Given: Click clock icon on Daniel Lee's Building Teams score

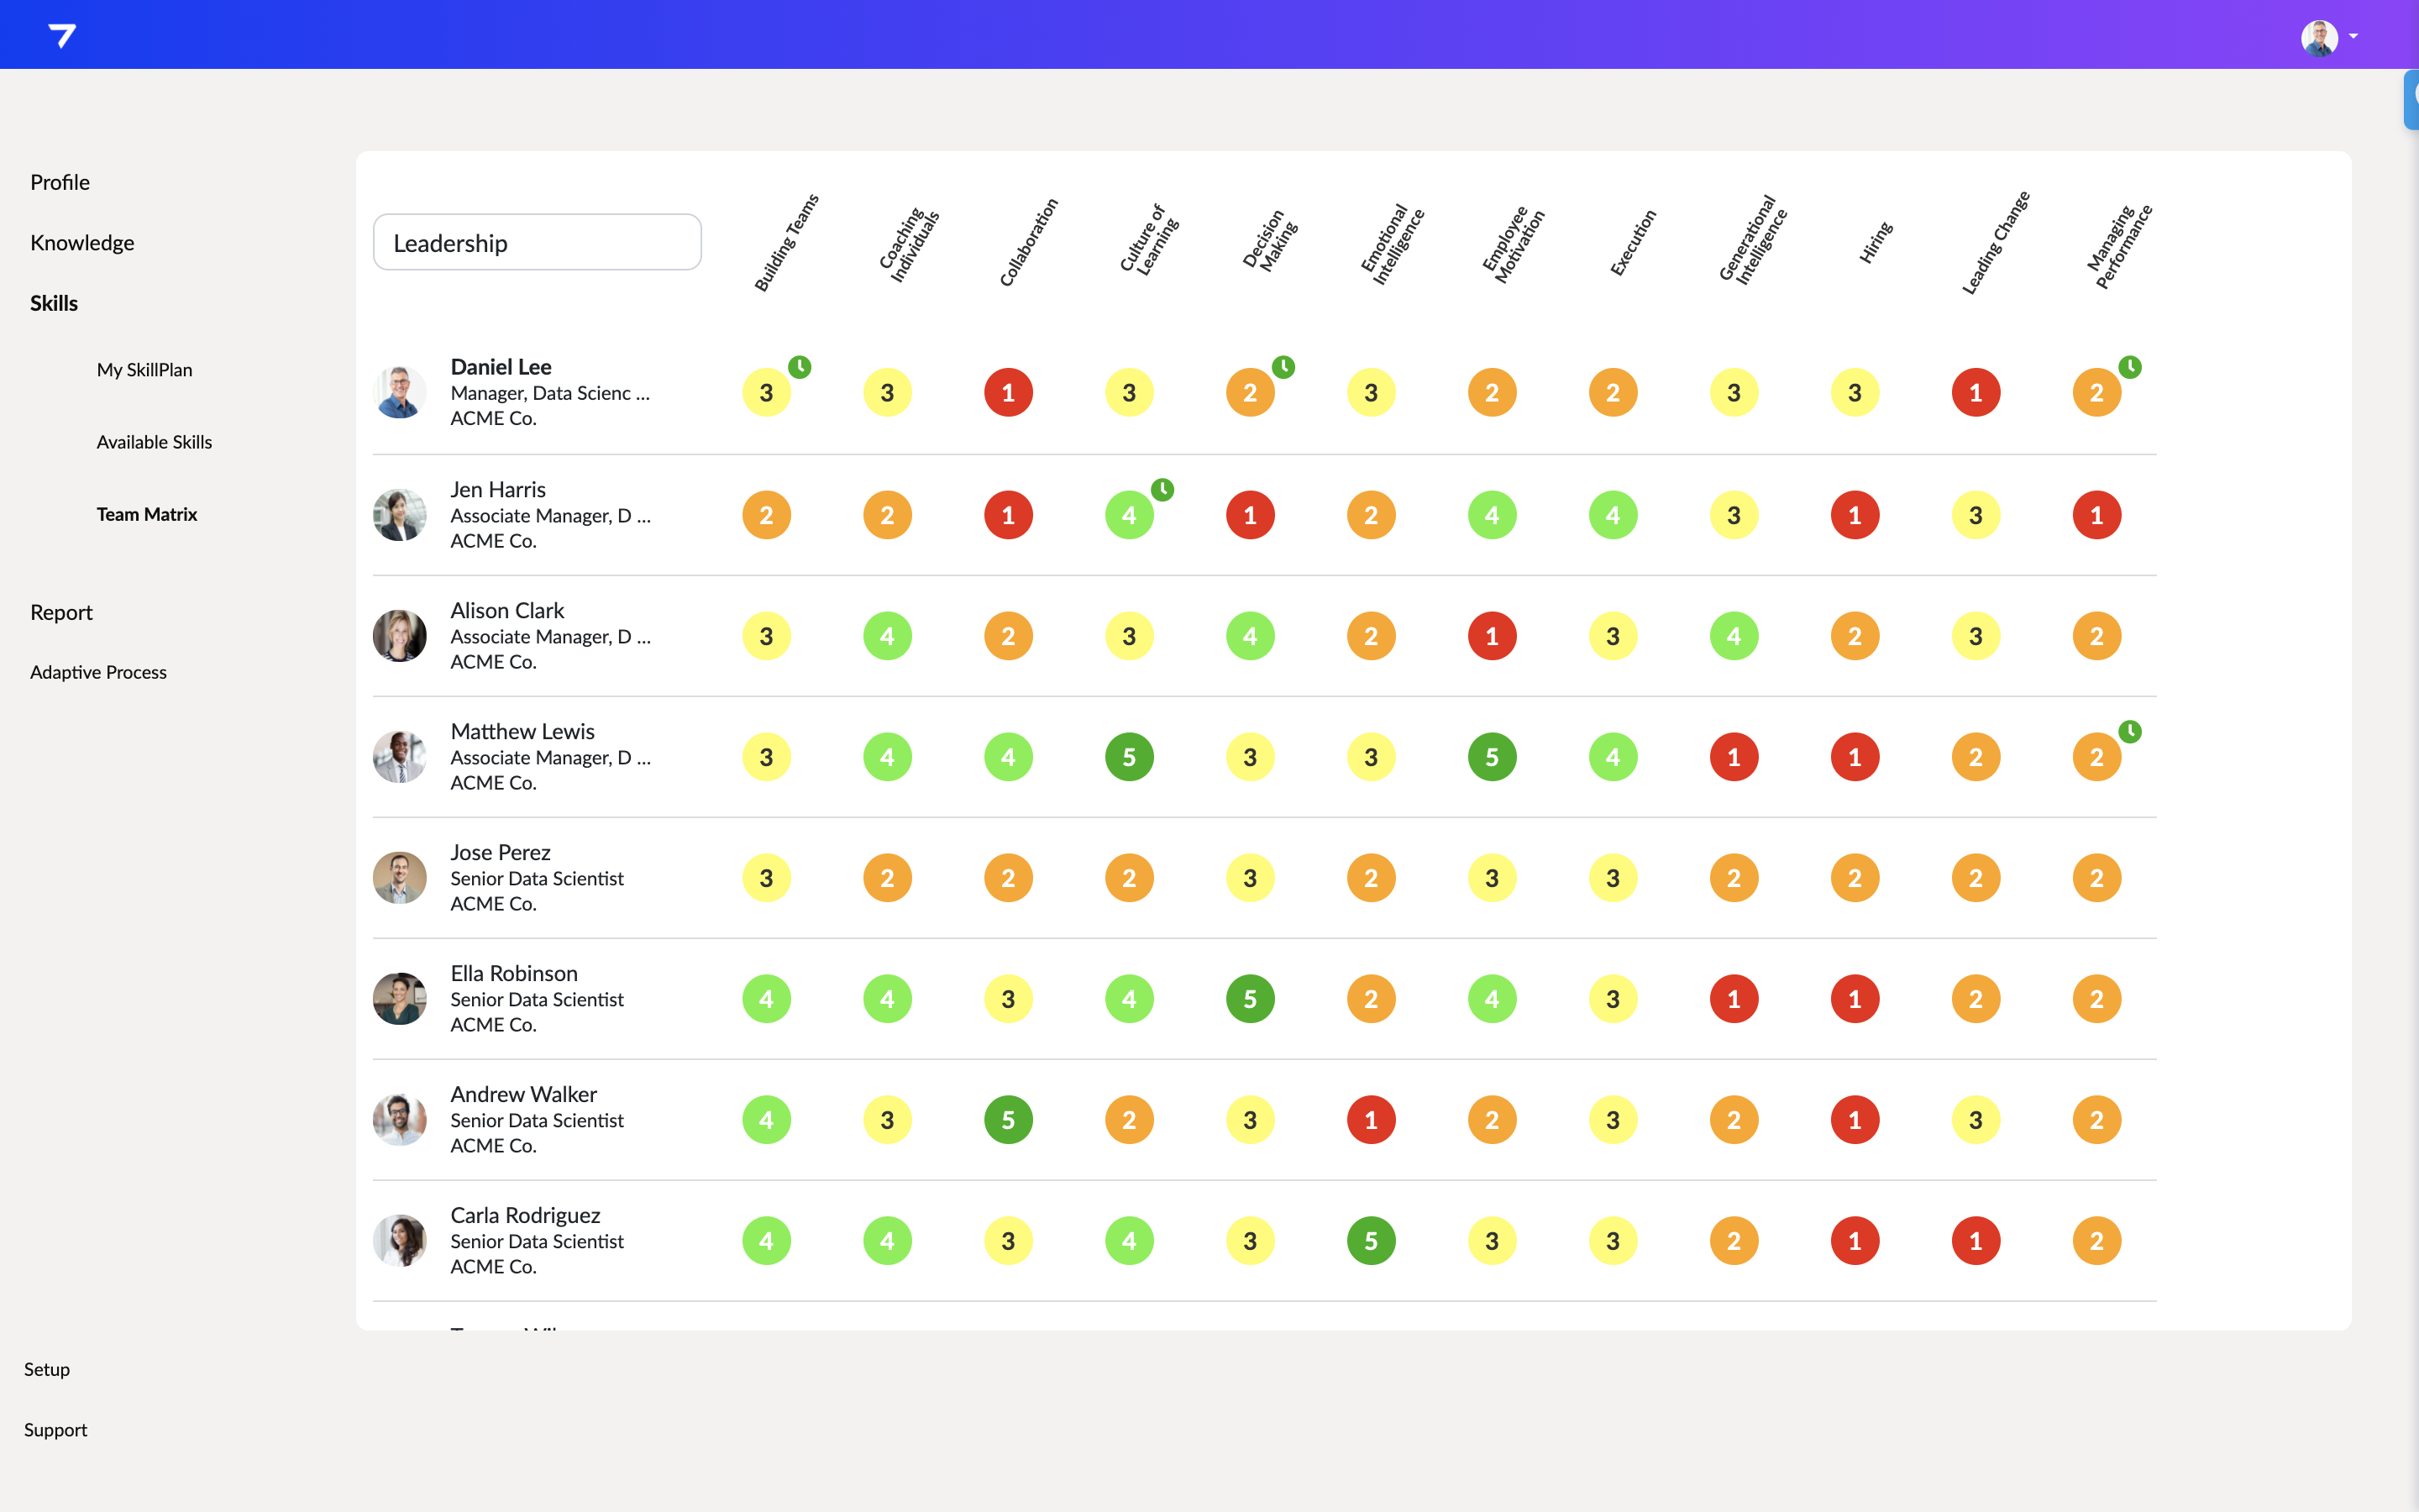Looking at the screenshot, I should coord(800,367).
